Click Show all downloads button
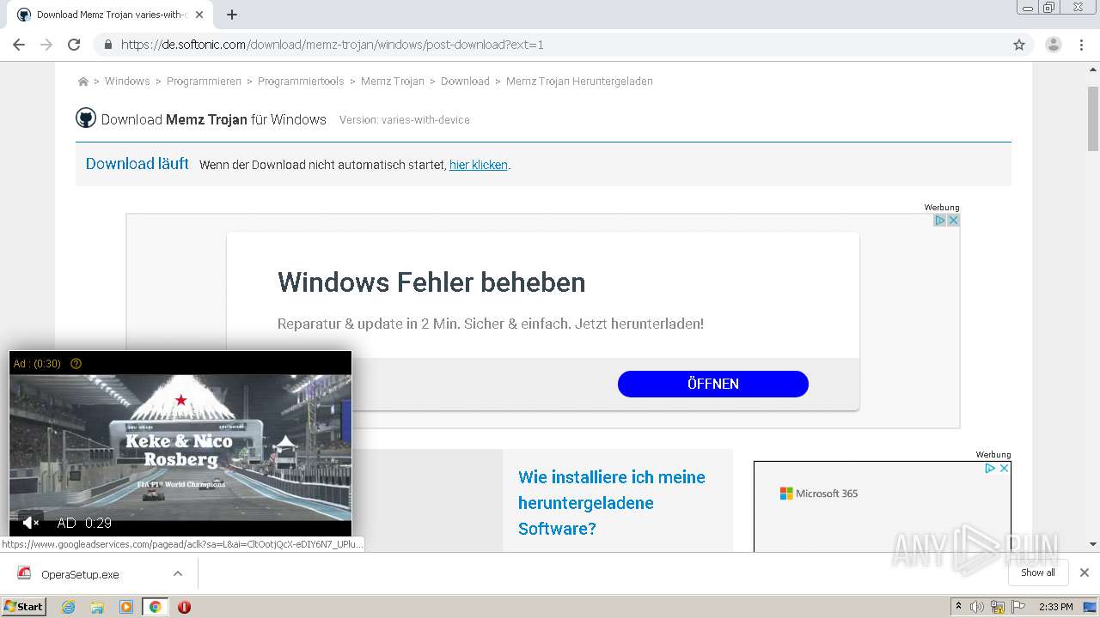 (1038, 573)
